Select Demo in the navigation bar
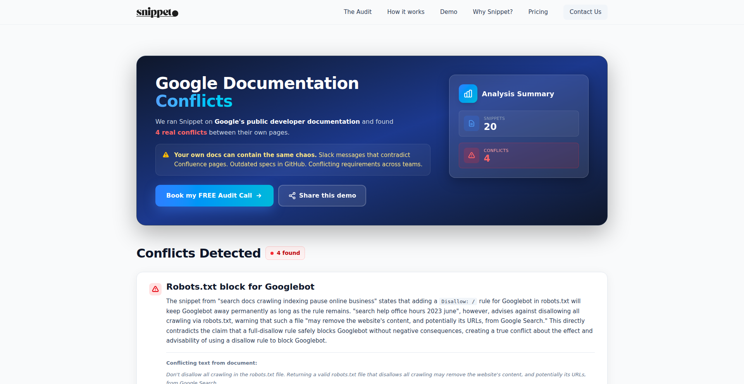 (x=448, y=12)
